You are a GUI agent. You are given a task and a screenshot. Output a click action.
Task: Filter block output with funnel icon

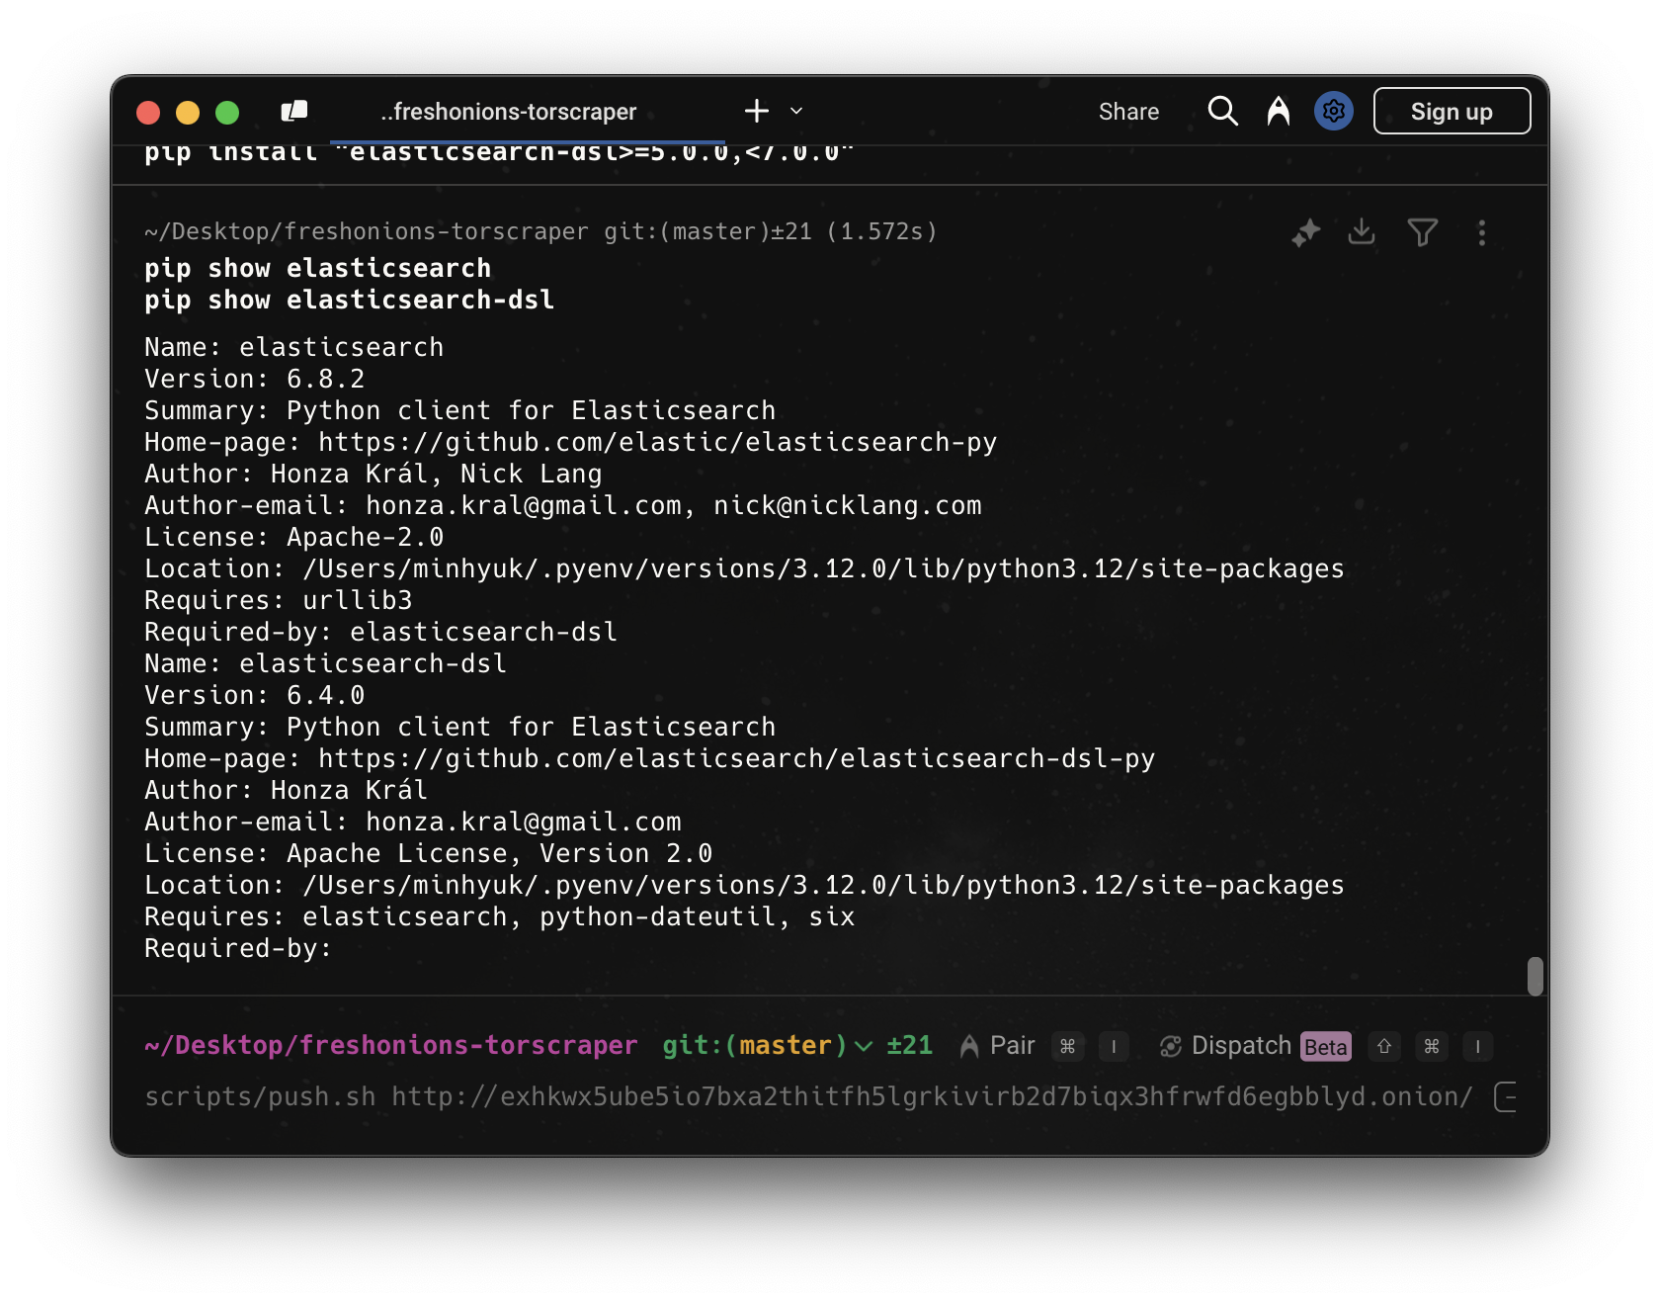(x=1422, y=233)
